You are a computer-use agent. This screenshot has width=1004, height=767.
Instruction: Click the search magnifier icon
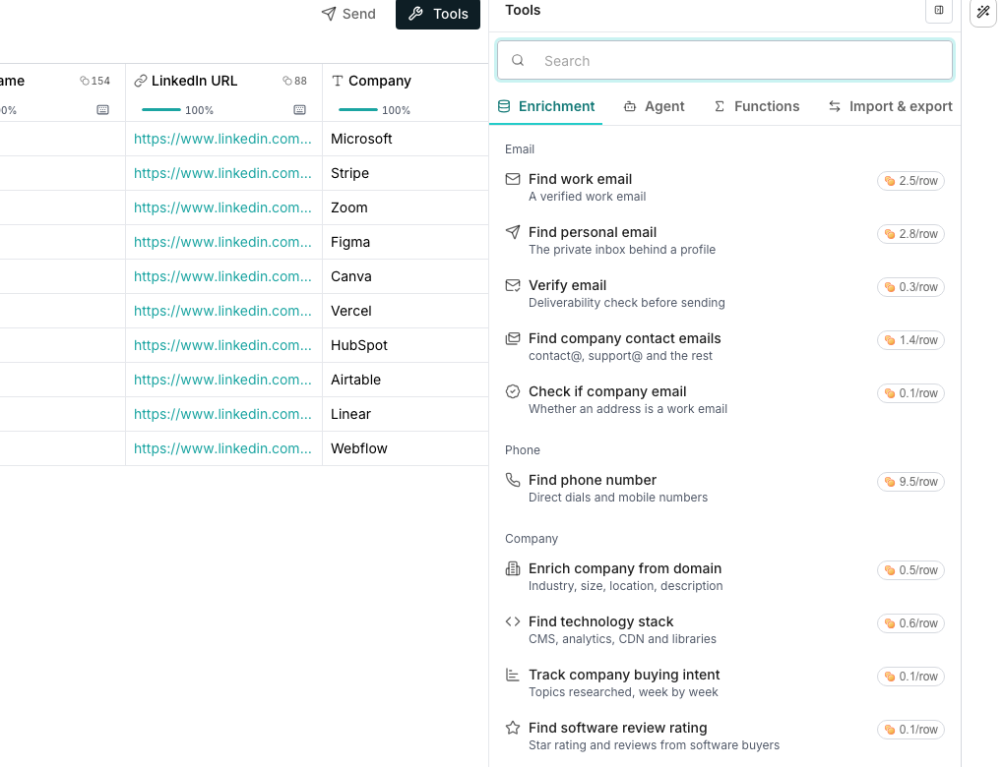(518, 60)
